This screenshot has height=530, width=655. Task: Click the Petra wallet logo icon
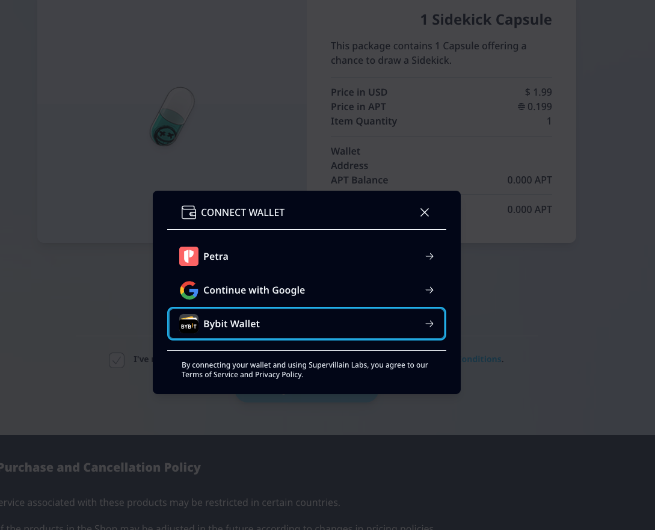click(189, 256)
